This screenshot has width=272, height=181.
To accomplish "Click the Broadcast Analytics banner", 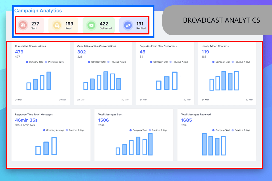I will coord(217,20).
